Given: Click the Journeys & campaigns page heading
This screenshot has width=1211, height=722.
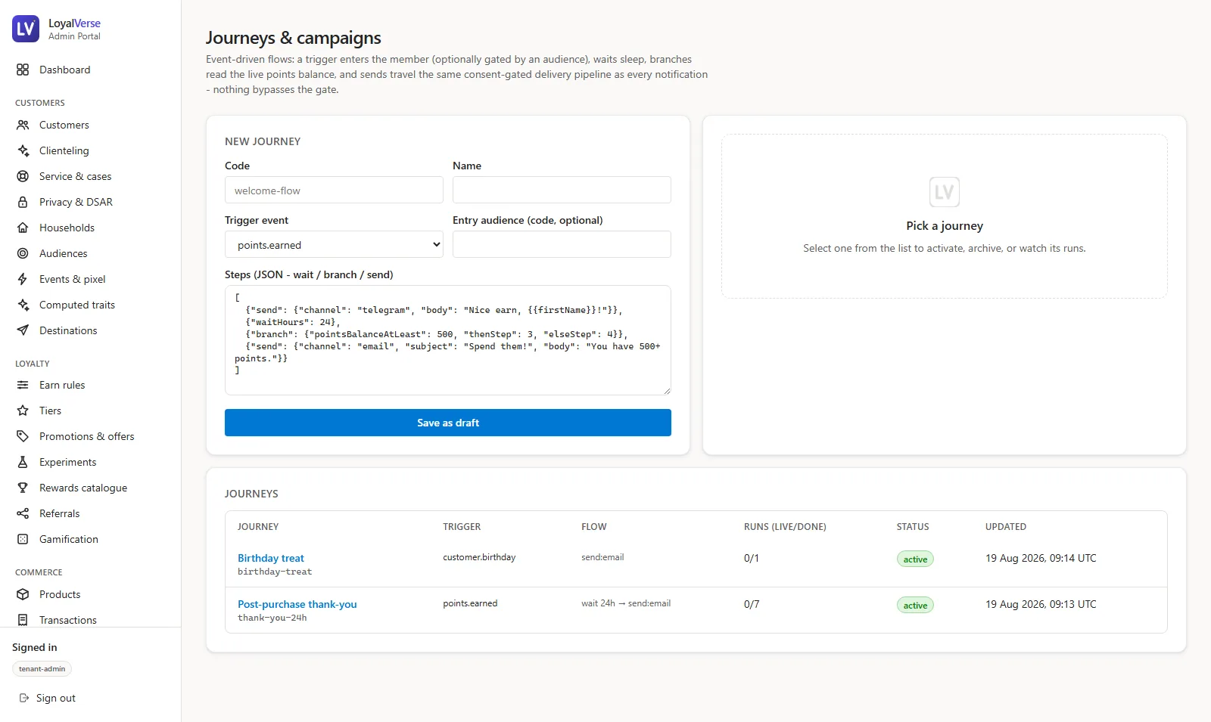Looking at the screenshot, I should pos(294,38).
